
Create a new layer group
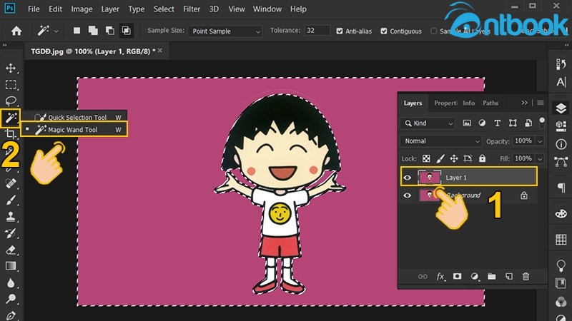[492, 277]
